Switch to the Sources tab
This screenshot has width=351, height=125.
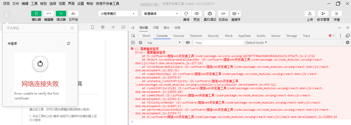pos(179,36)
